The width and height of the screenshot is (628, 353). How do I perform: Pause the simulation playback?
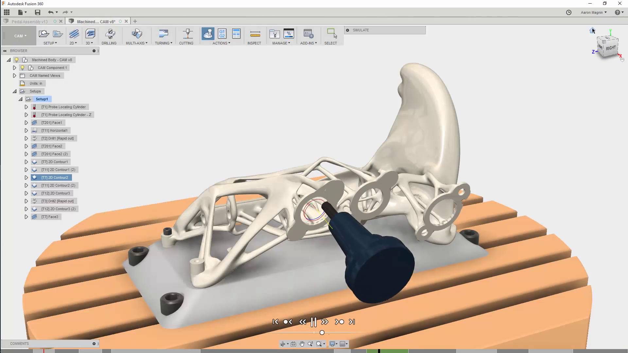[313, 322]
